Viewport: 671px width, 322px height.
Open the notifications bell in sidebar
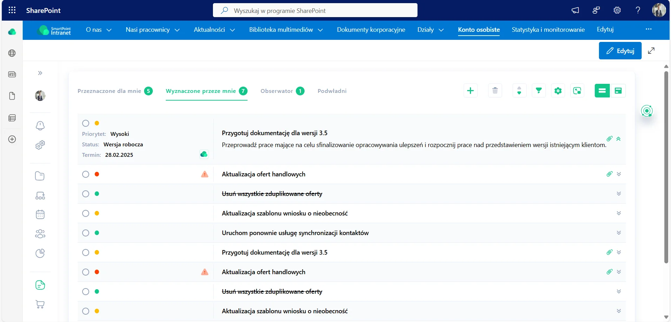click(40, 126)
